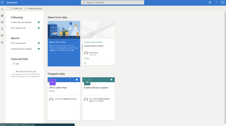Image resolution: width=226 pixels, height=126 pixels.
Task: Click the Create plus-circle icon in left rail
Action: [2, 43]
